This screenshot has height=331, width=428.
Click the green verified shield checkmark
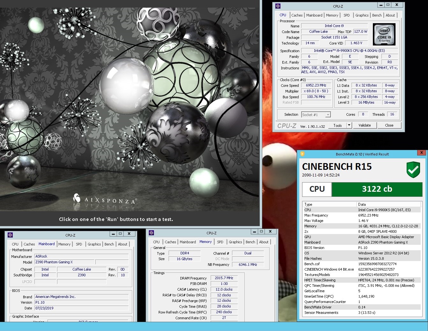tap(413, 170)
